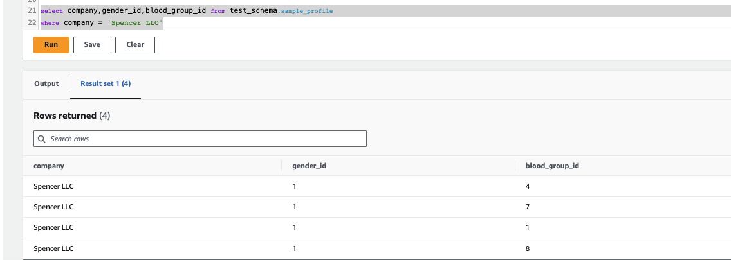Click line number 21 in the editor gutter

tap(32, 11)
